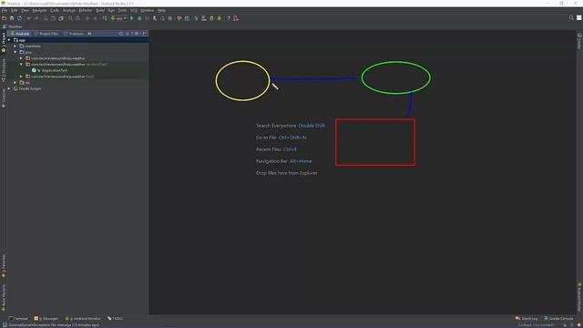Switch to the Problems tab

[x=74, y=34]
